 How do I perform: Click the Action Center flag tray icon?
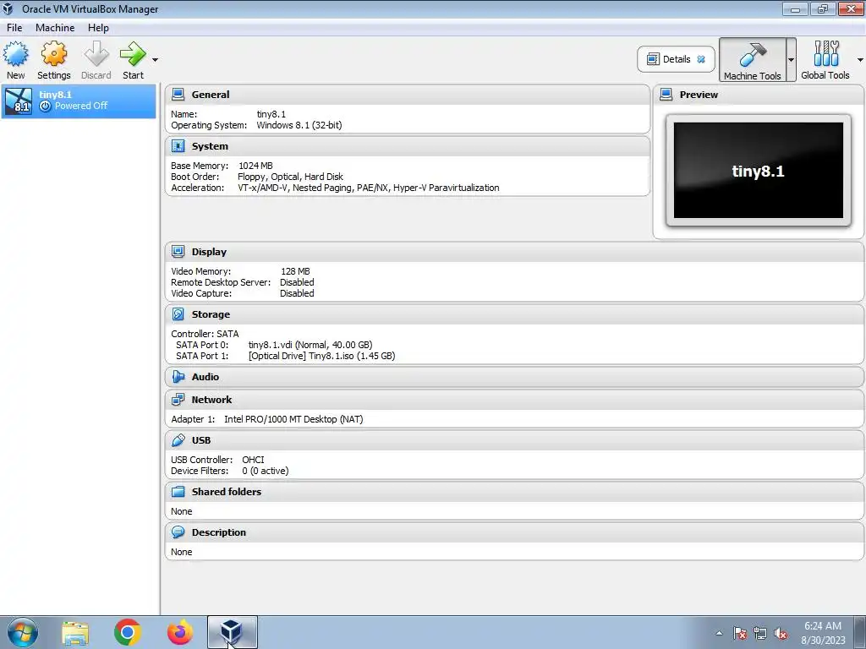coord(740,633)
